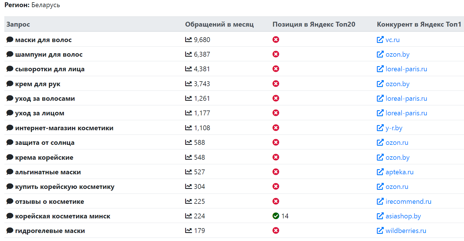The image size is (464, 241).
Task: Open the loreal-paris.ru link for сыворотки для лица
Action: [x=406, y=69]
